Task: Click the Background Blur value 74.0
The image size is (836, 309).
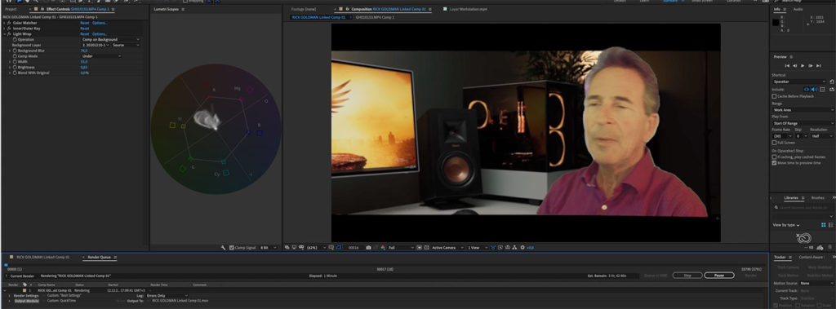Action: tap(84, 51)
